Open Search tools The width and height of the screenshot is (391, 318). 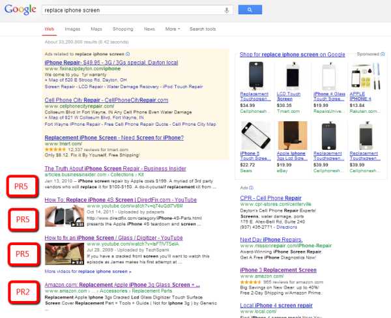[x=203, y=29]
